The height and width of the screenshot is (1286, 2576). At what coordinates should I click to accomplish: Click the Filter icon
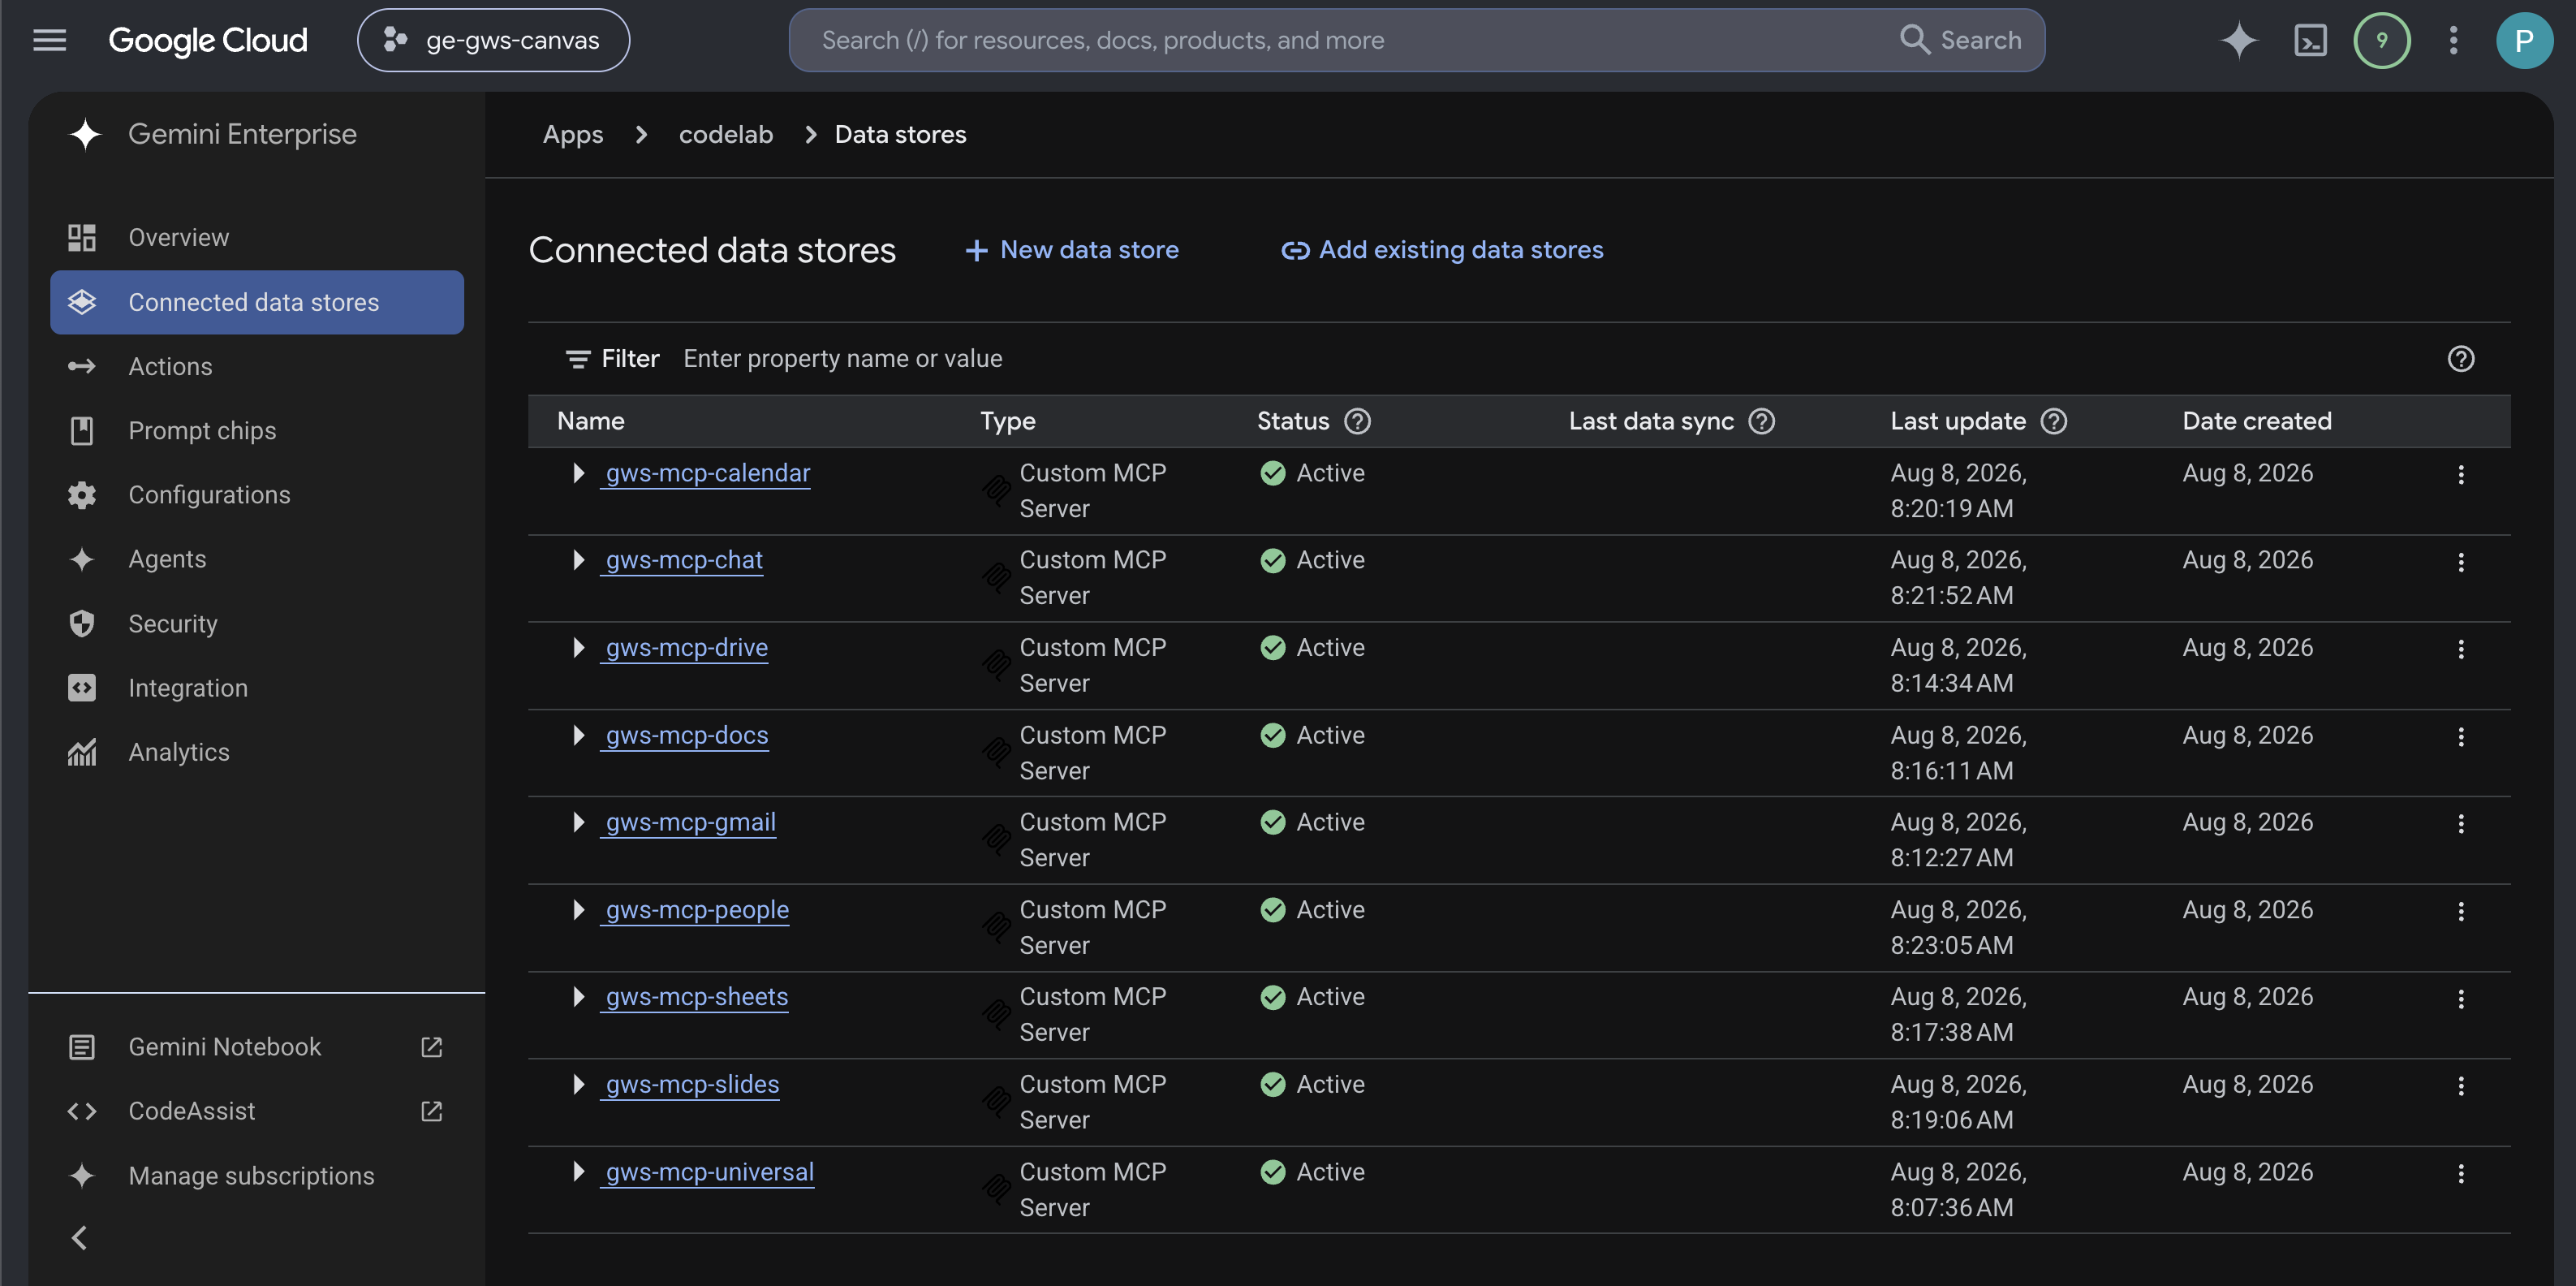[577, 359]
